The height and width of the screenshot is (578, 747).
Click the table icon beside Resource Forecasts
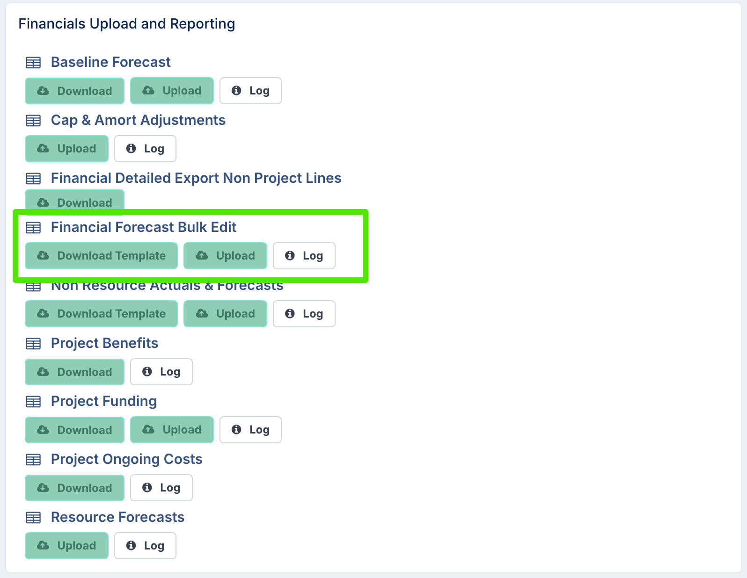pyautogui.click(x=33, y=518)
